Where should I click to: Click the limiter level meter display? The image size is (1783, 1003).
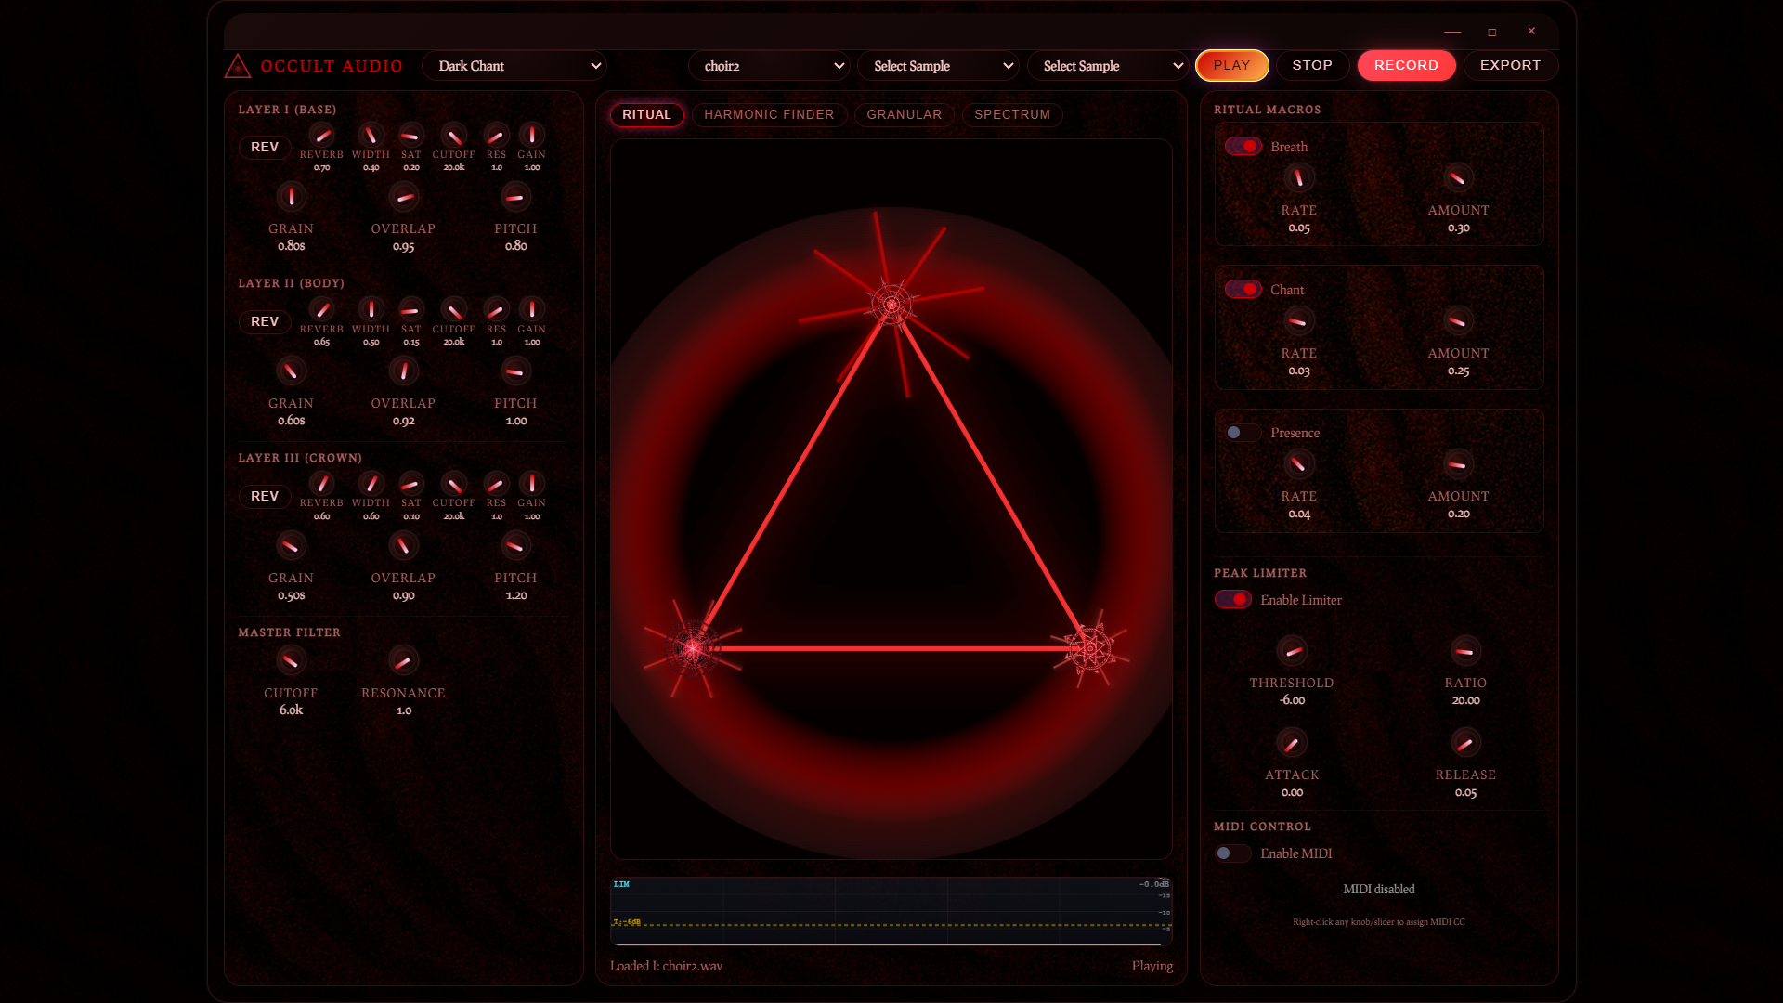pyautogui.click(x=890, y=910)
